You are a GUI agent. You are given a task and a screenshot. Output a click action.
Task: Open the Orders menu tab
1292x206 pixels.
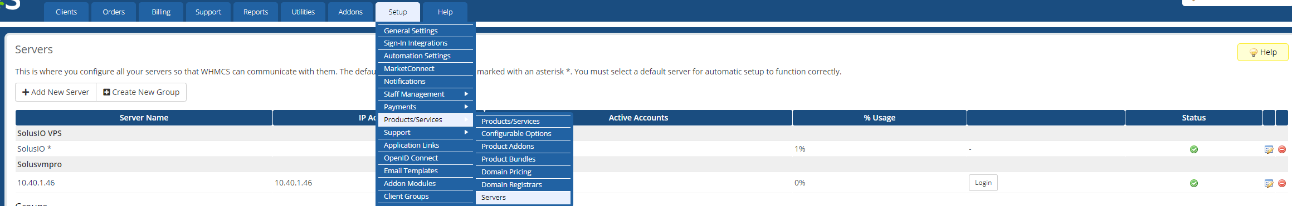click(114, 12)
